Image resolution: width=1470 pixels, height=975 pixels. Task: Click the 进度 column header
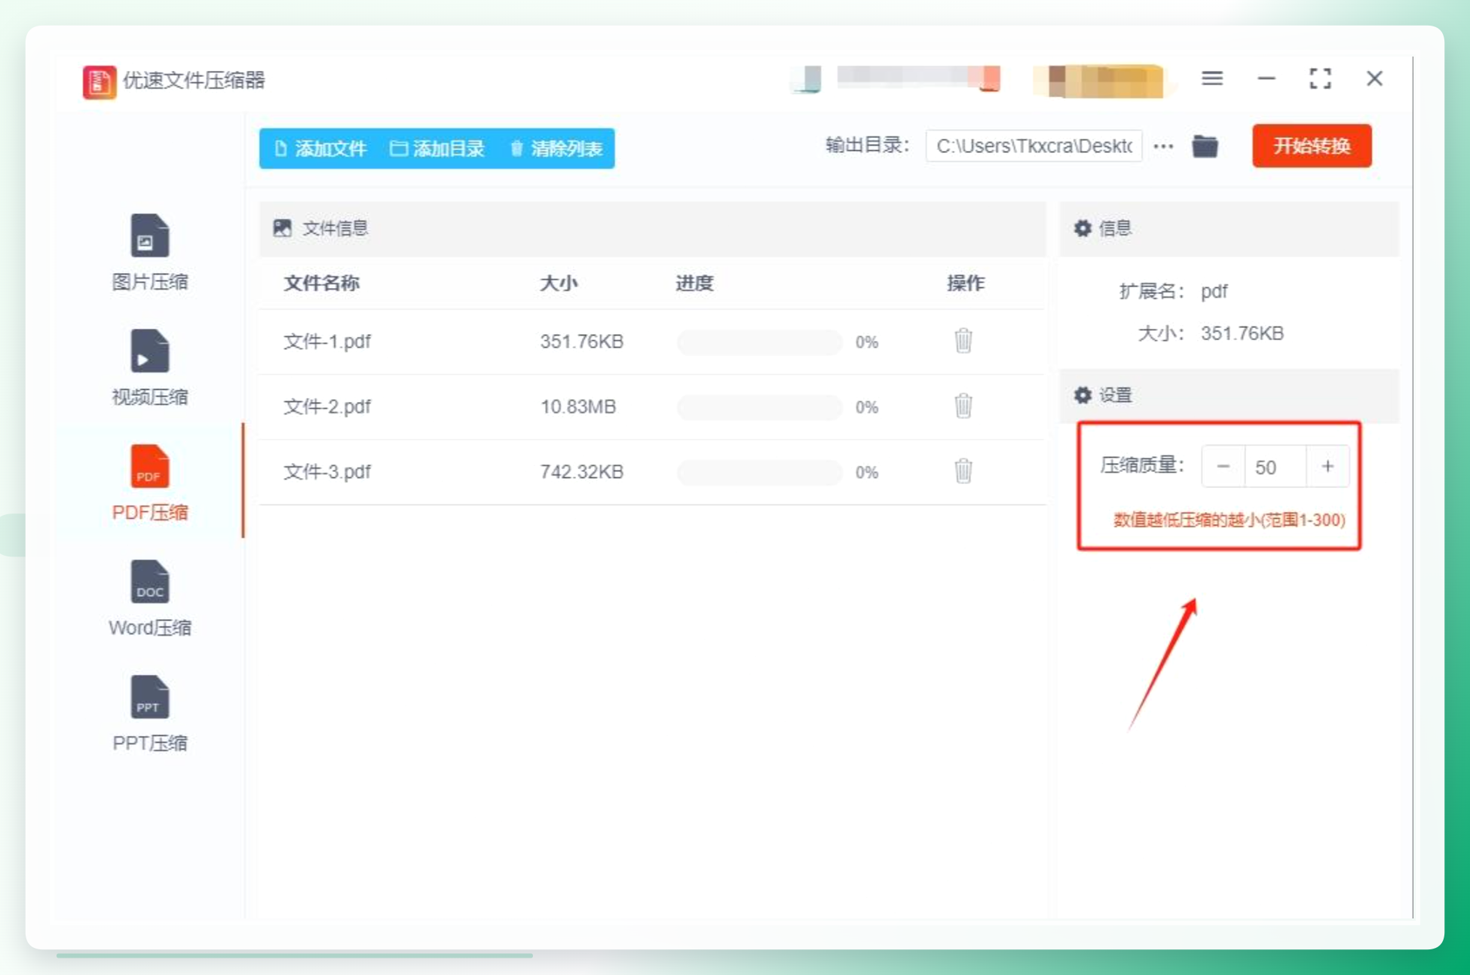pos(694,284)
